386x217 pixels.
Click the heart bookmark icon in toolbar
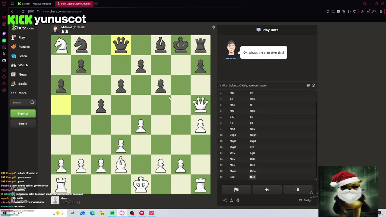(355, 11)
